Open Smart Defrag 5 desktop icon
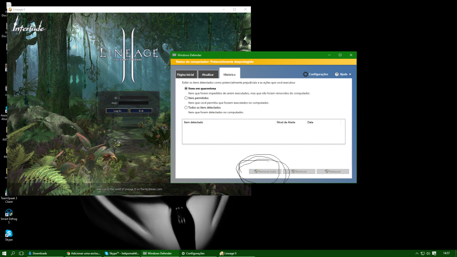The height and width of the screenshot is (257, 457). click(x=9, y=213)
